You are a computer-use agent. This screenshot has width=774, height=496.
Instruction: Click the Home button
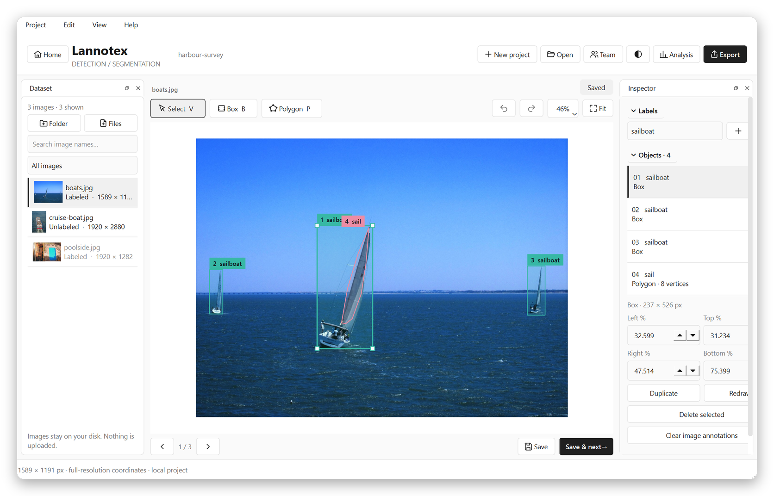pyautogui.click(x=48, y=55)
